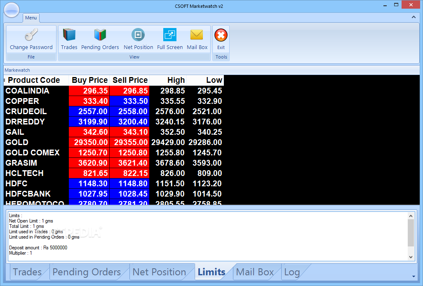
Task: Sort by the Product Code column header
Action: click(34, 80)
